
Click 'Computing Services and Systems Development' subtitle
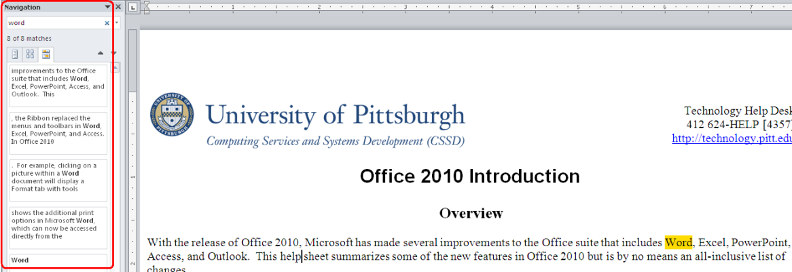point(336,141)
